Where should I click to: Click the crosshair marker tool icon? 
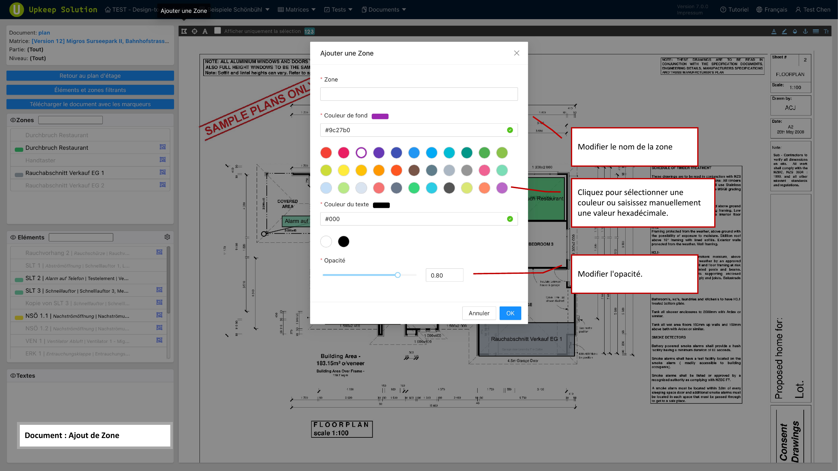coord(194,31)
